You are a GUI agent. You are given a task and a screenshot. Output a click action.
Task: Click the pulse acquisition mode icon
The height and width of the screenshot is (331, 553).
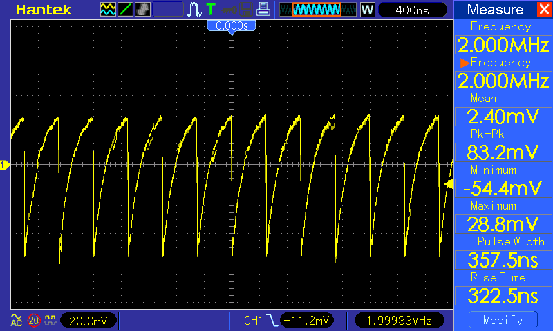point(196,10)
